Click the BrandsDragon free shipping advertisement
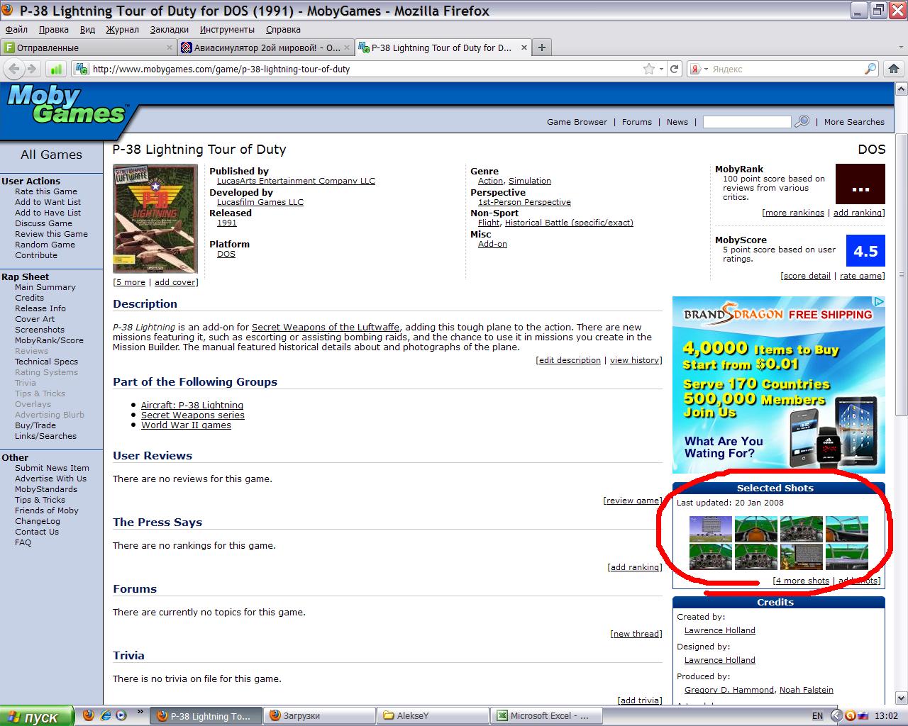Screen dimensions: 908x726 click(x=779, y=385)
